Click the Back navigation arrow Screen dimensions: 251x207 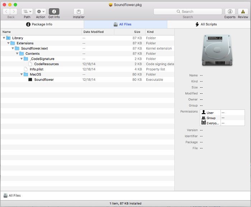[x=6, y=11]
